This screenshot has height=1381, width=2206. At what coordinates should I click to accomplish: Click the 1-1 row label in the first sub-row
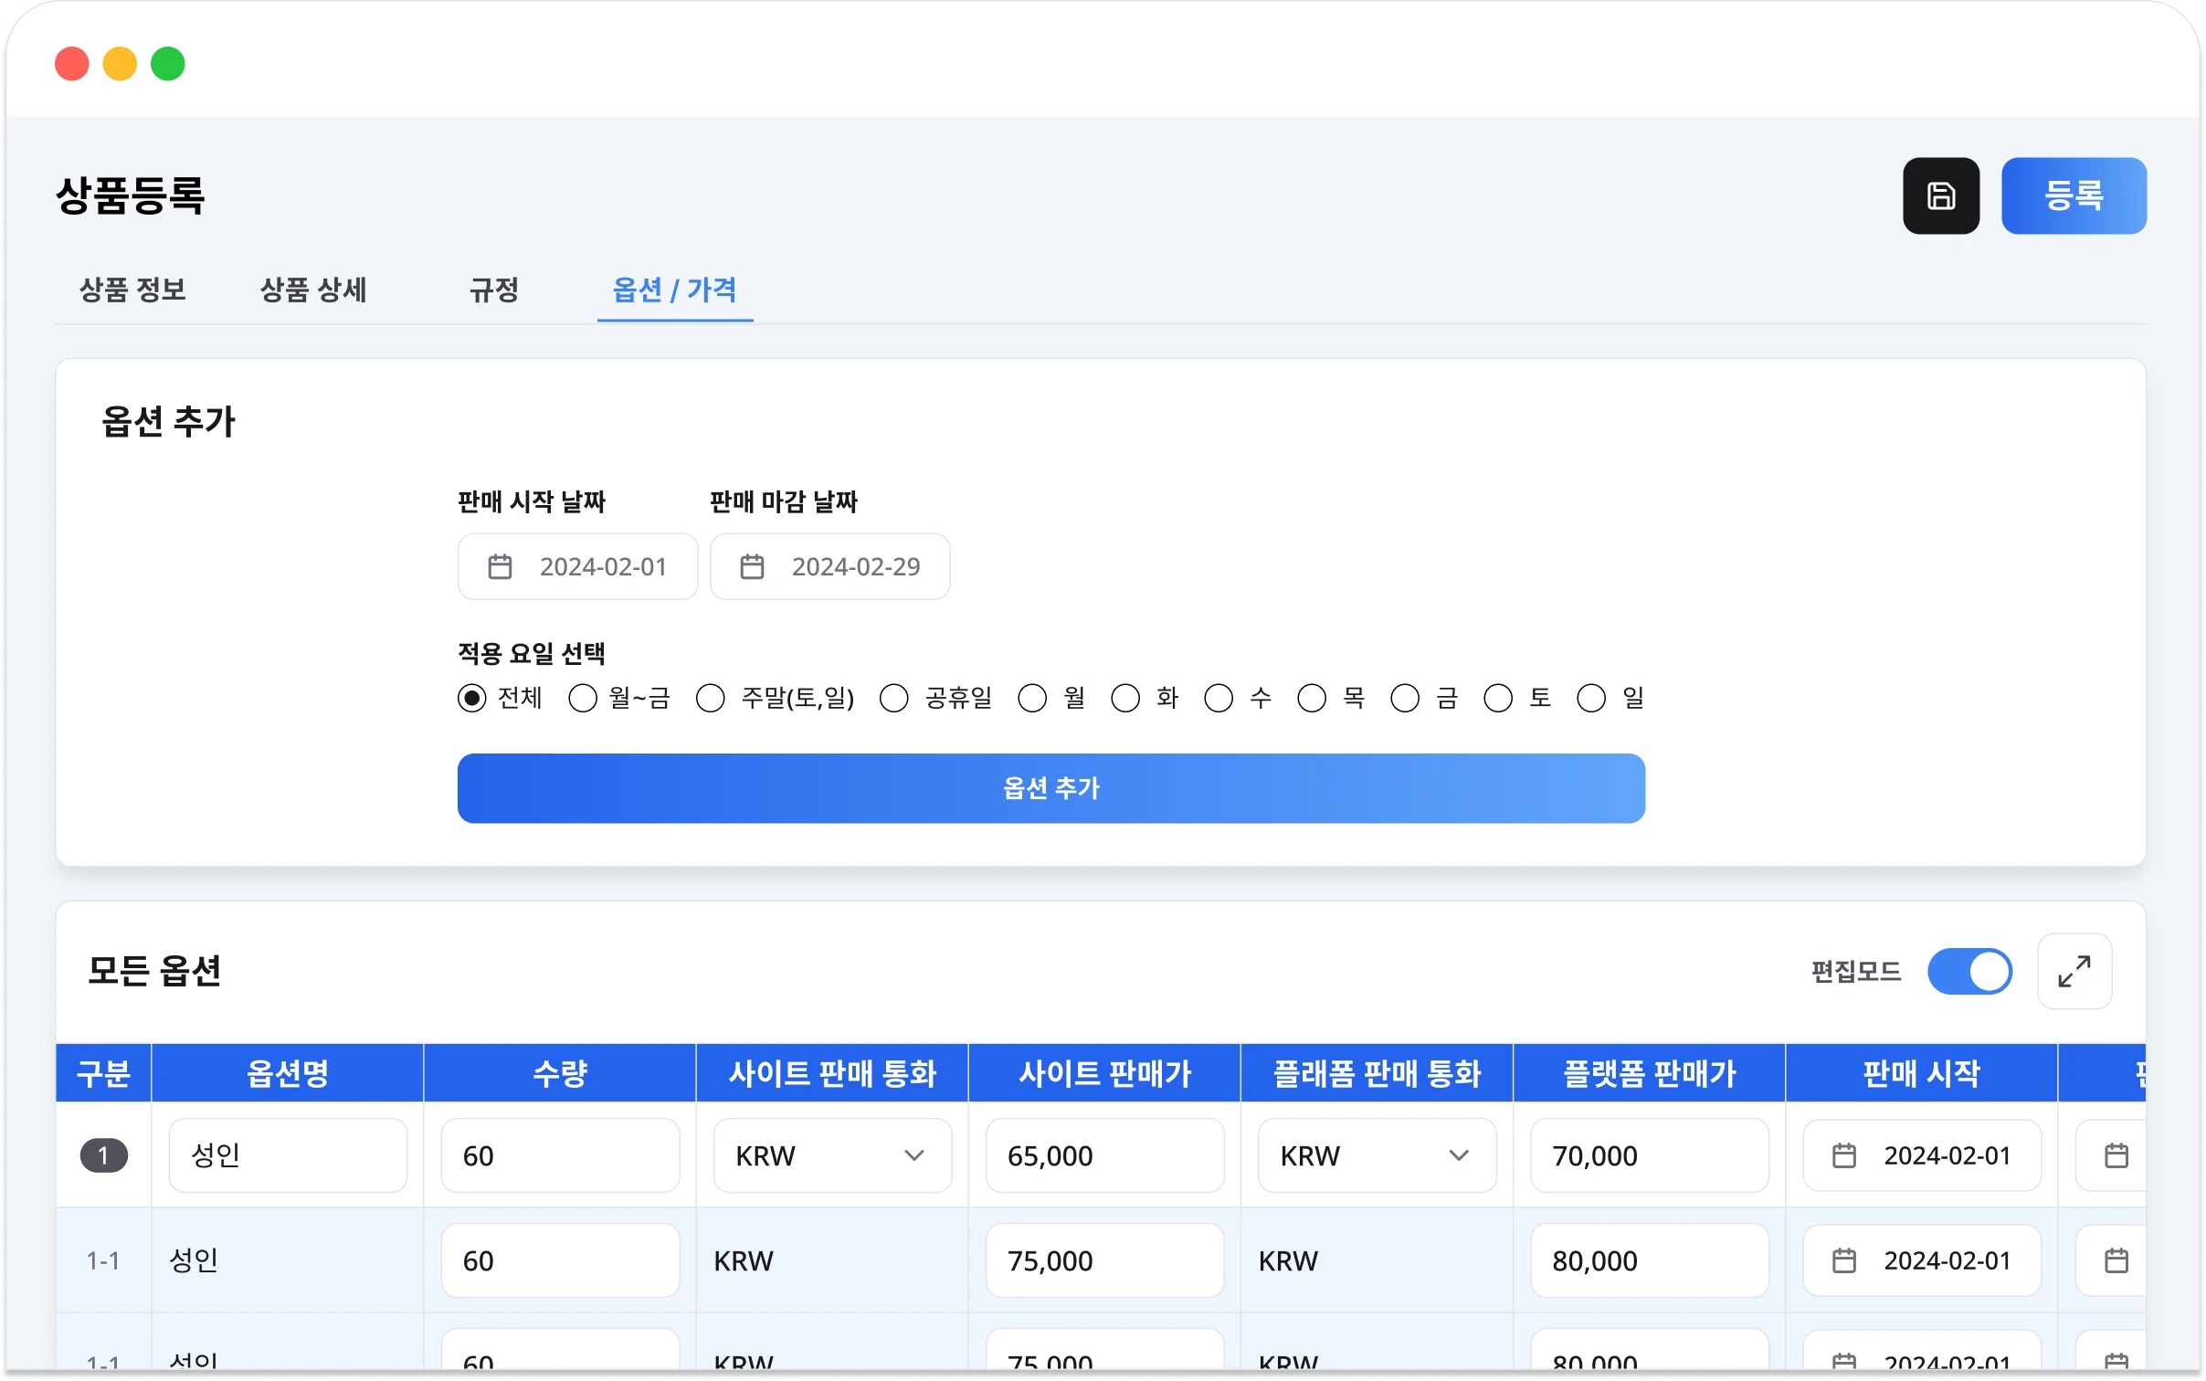102,1260
